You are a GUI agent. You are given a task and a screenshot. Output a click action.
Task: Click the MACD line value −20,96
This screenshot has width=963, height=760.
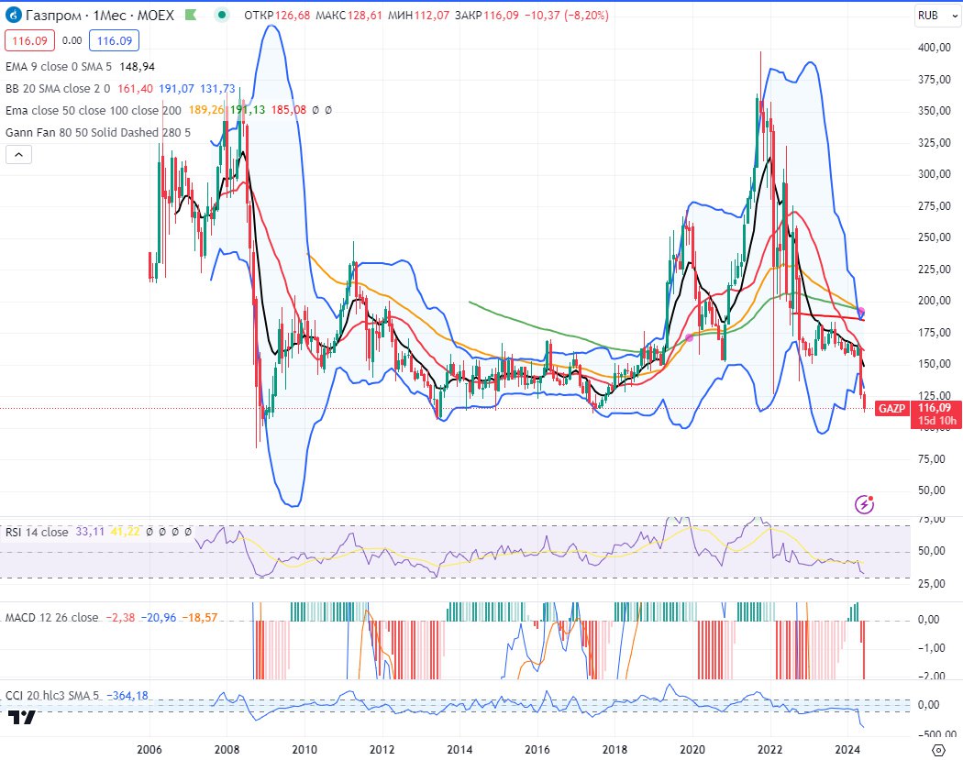pos(159,618)
